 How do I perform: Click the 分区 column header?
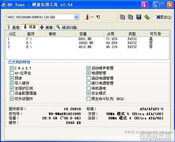(15, 34)
